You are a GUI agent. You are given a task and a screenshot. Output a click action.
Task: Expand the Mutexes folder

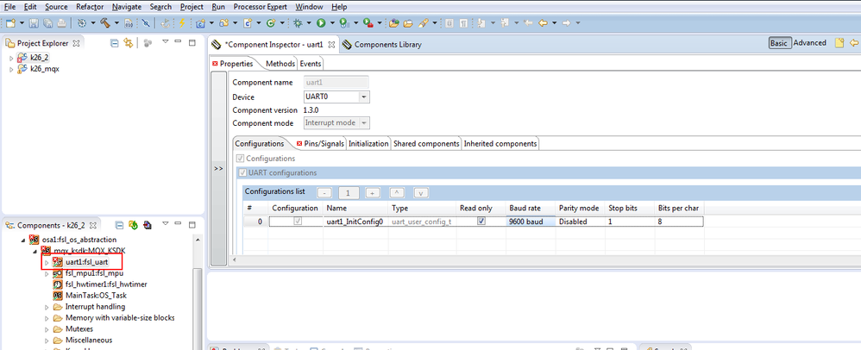click(x=47, y=329)
